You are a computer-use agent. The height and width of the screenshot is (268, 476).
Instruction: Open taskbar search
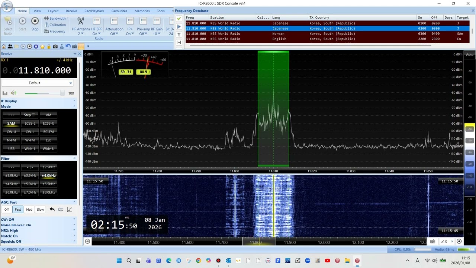pyautogui.click(x=129, y=261)
